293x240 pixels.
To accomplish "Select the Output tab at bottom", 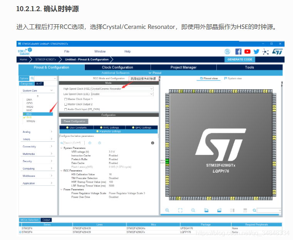I will click(46, 220).
